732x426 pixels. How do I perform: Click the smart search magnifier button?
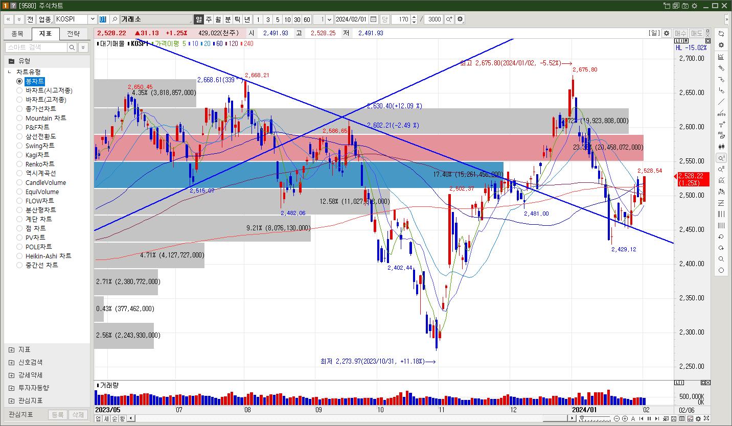[72, 47]
